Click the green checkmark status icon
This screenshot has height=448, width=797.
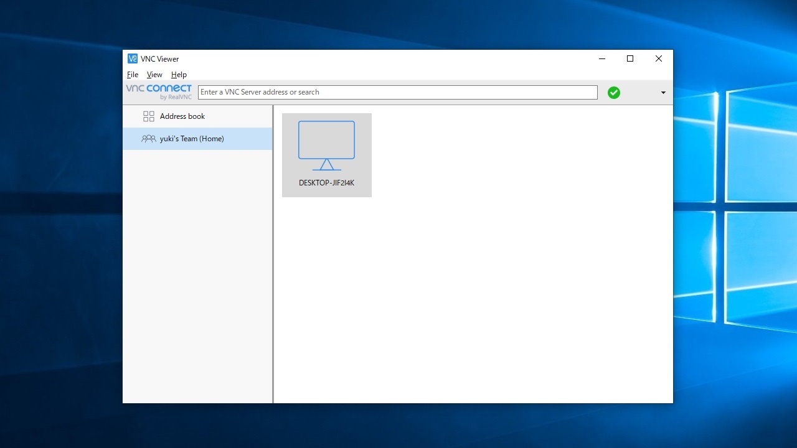pos(614,93)
